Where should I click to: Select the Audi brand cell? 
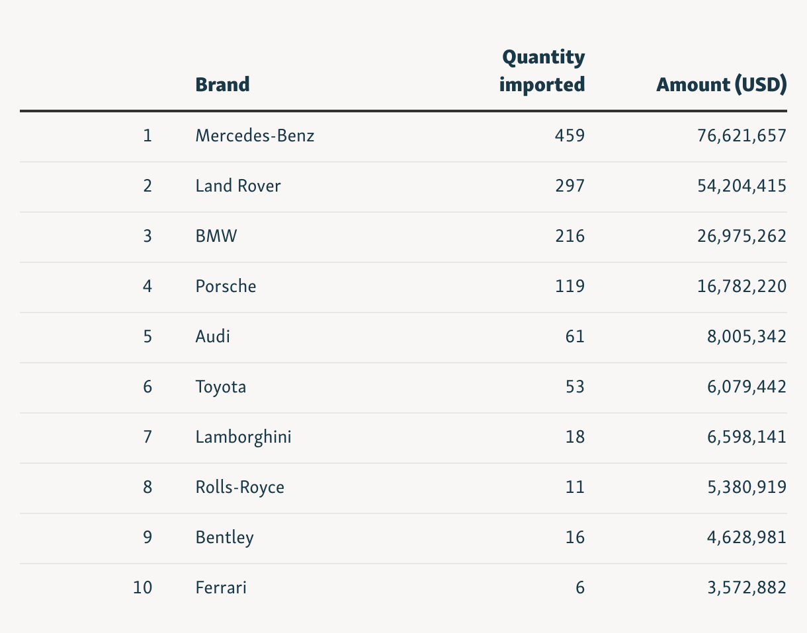pyautogui.click(x=212, y=336)
